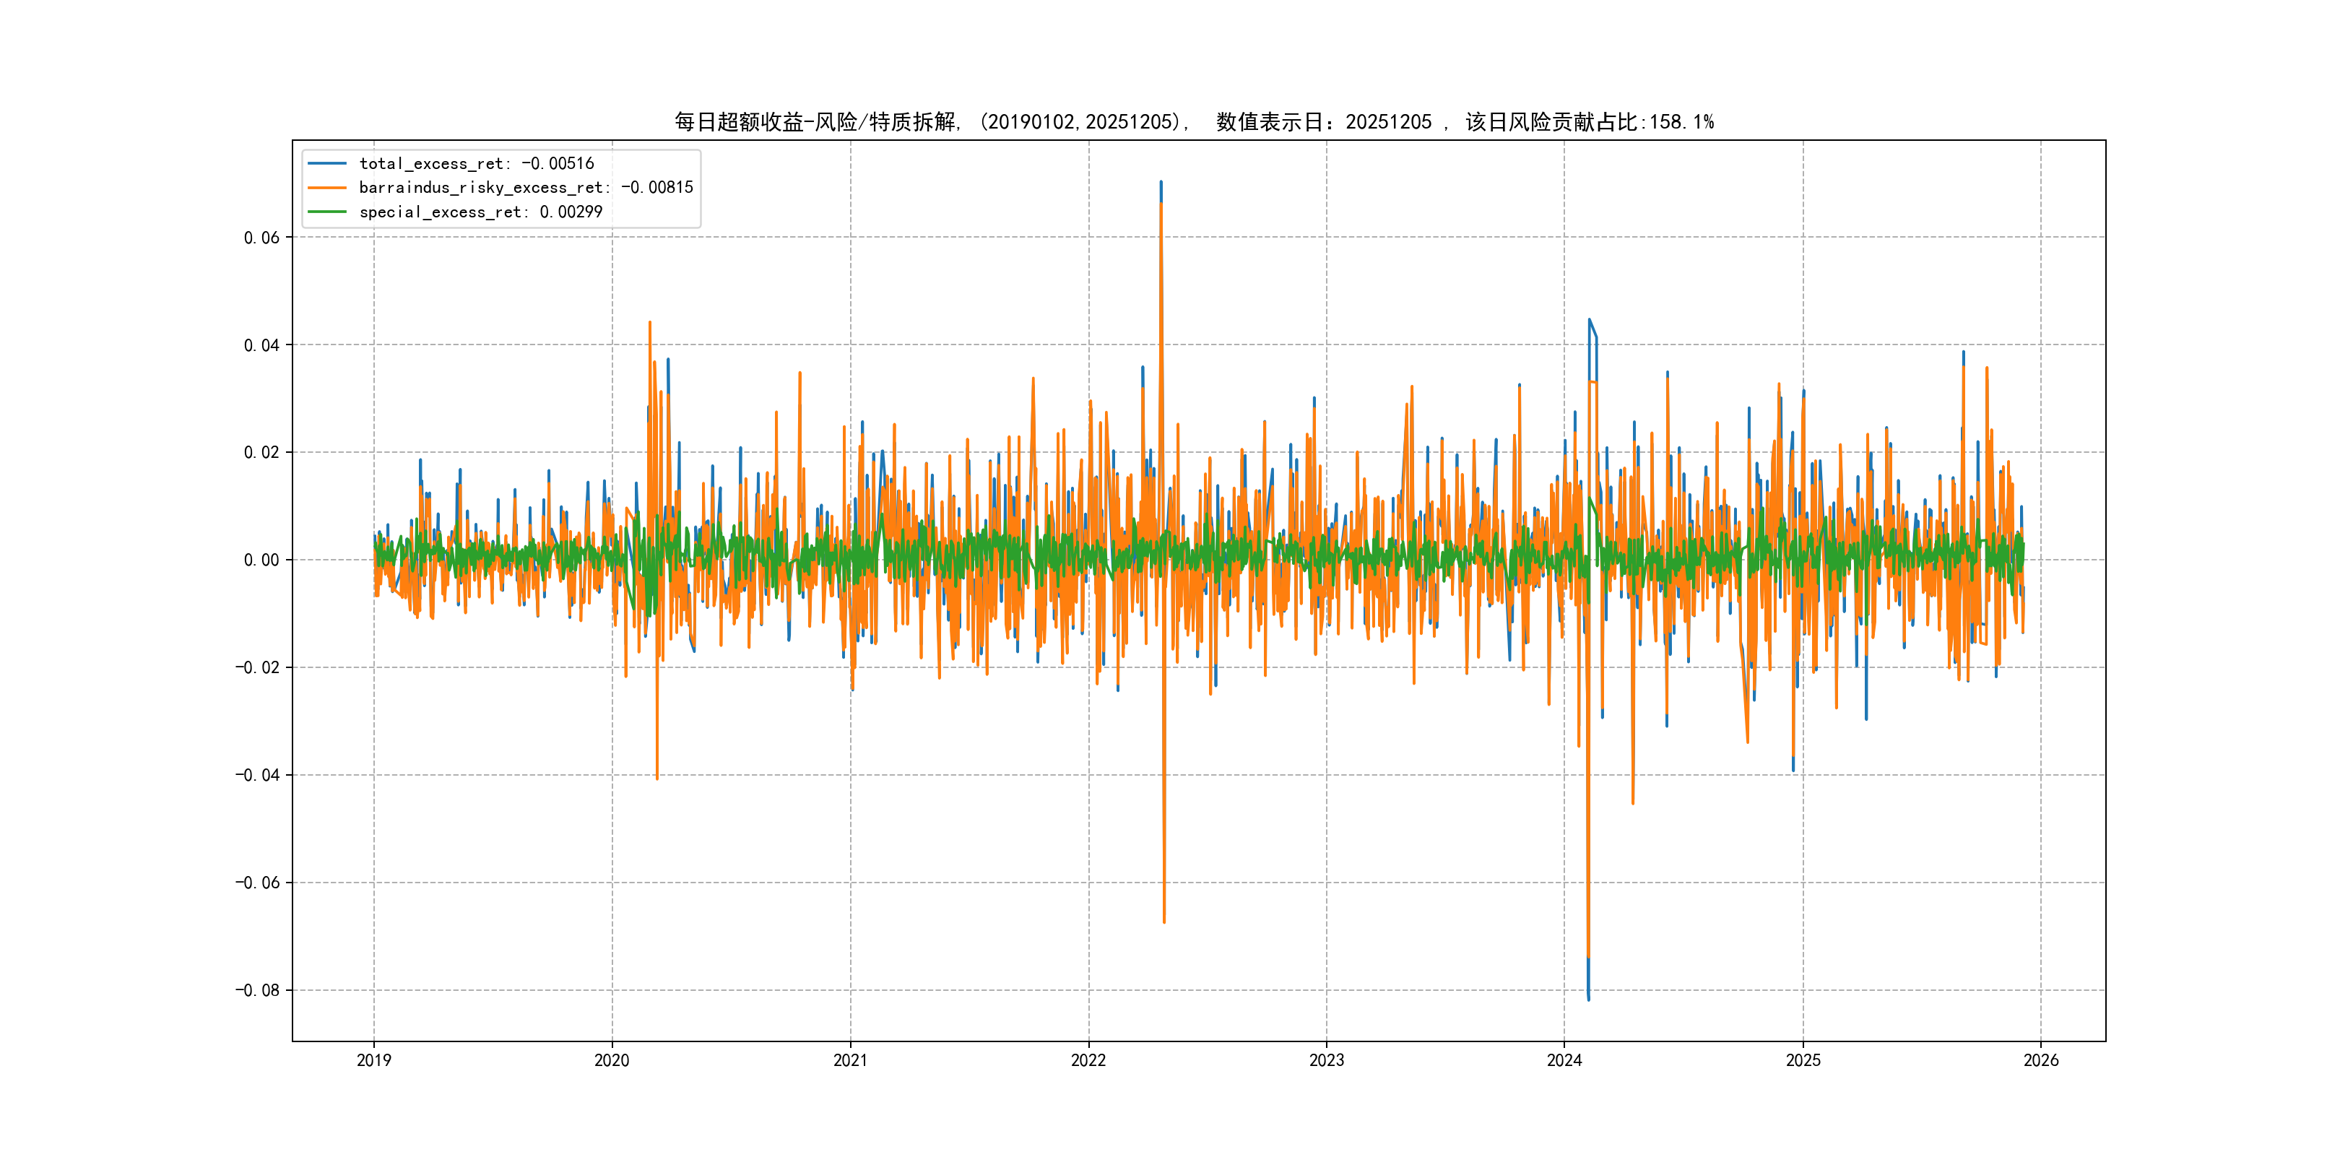
Task: Select the special_excess_ret legend label text
Action: pyautogui.click(x=480, y=212)
